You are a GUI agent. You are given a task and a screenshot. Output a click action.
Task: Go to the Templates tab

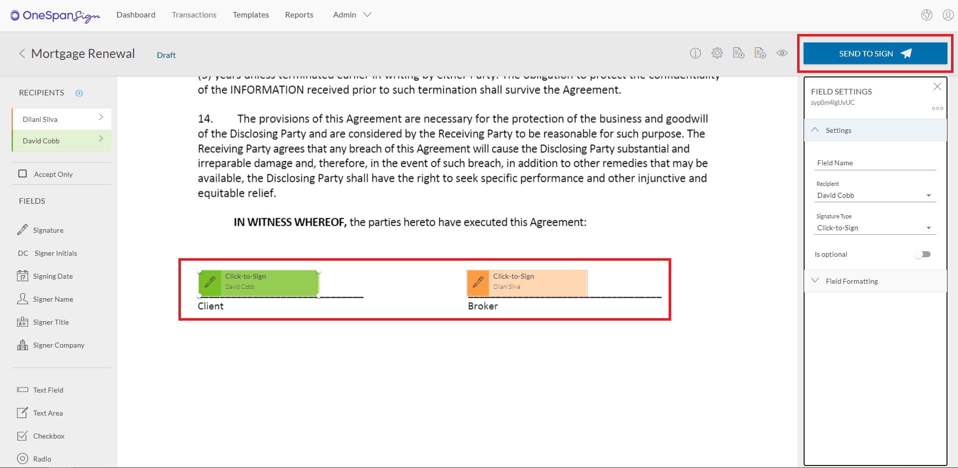pyautogui.click(x=251, y=15)
